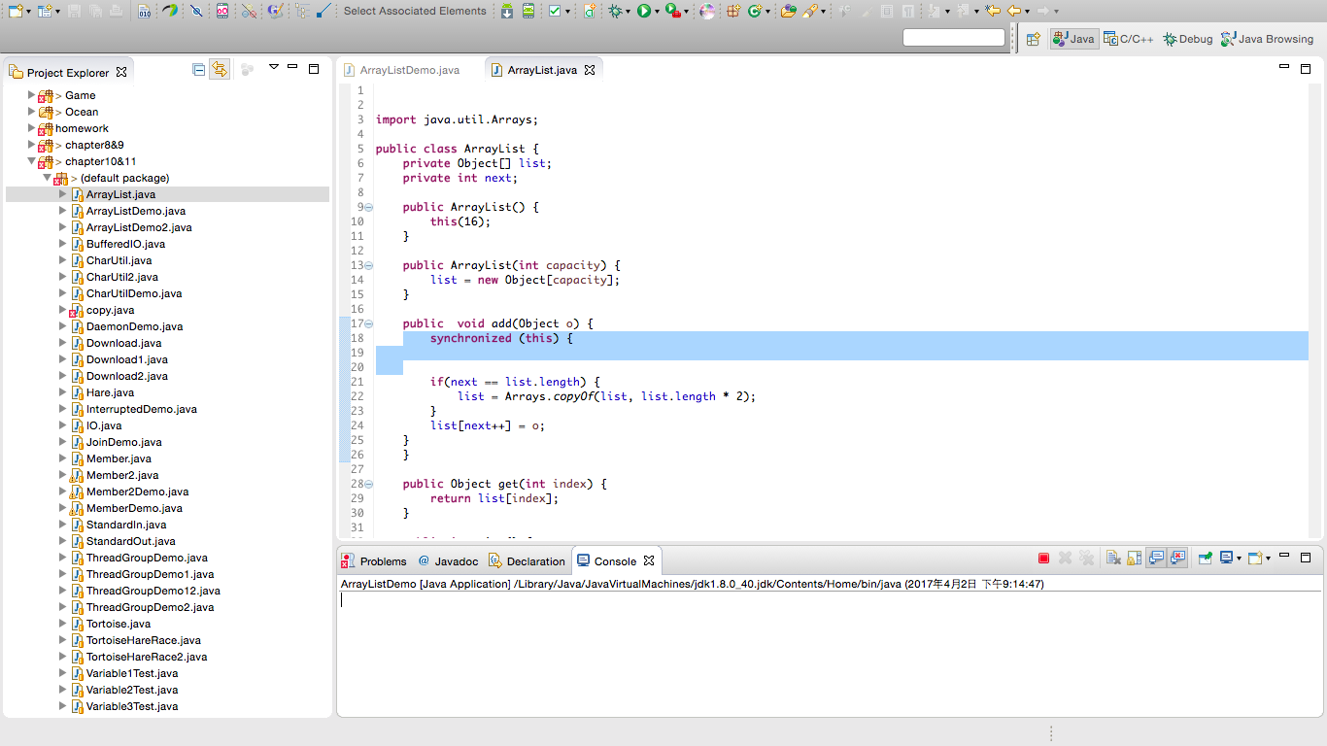This screenshot has height=746, width=1327.
Task: Fold the add method at line 17
Action: click(x=369, y=323)
